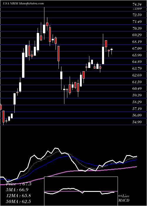The image size is (147, 206).
Task: Click the 57.19 price axis label
Action: [x=137, y=109]
